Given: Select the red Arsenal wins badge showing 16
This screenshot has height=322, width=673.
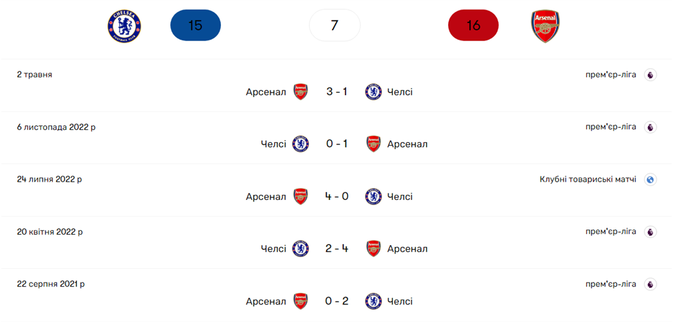Looking at the screenshot, I should tap(473, 26).
